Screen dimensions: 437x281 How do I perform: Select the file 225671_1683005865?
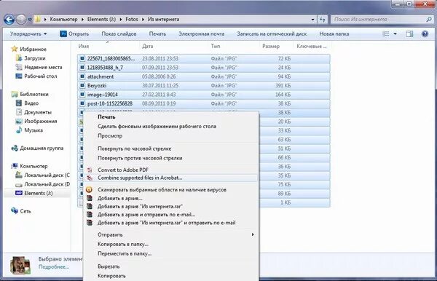click(204, 58)
